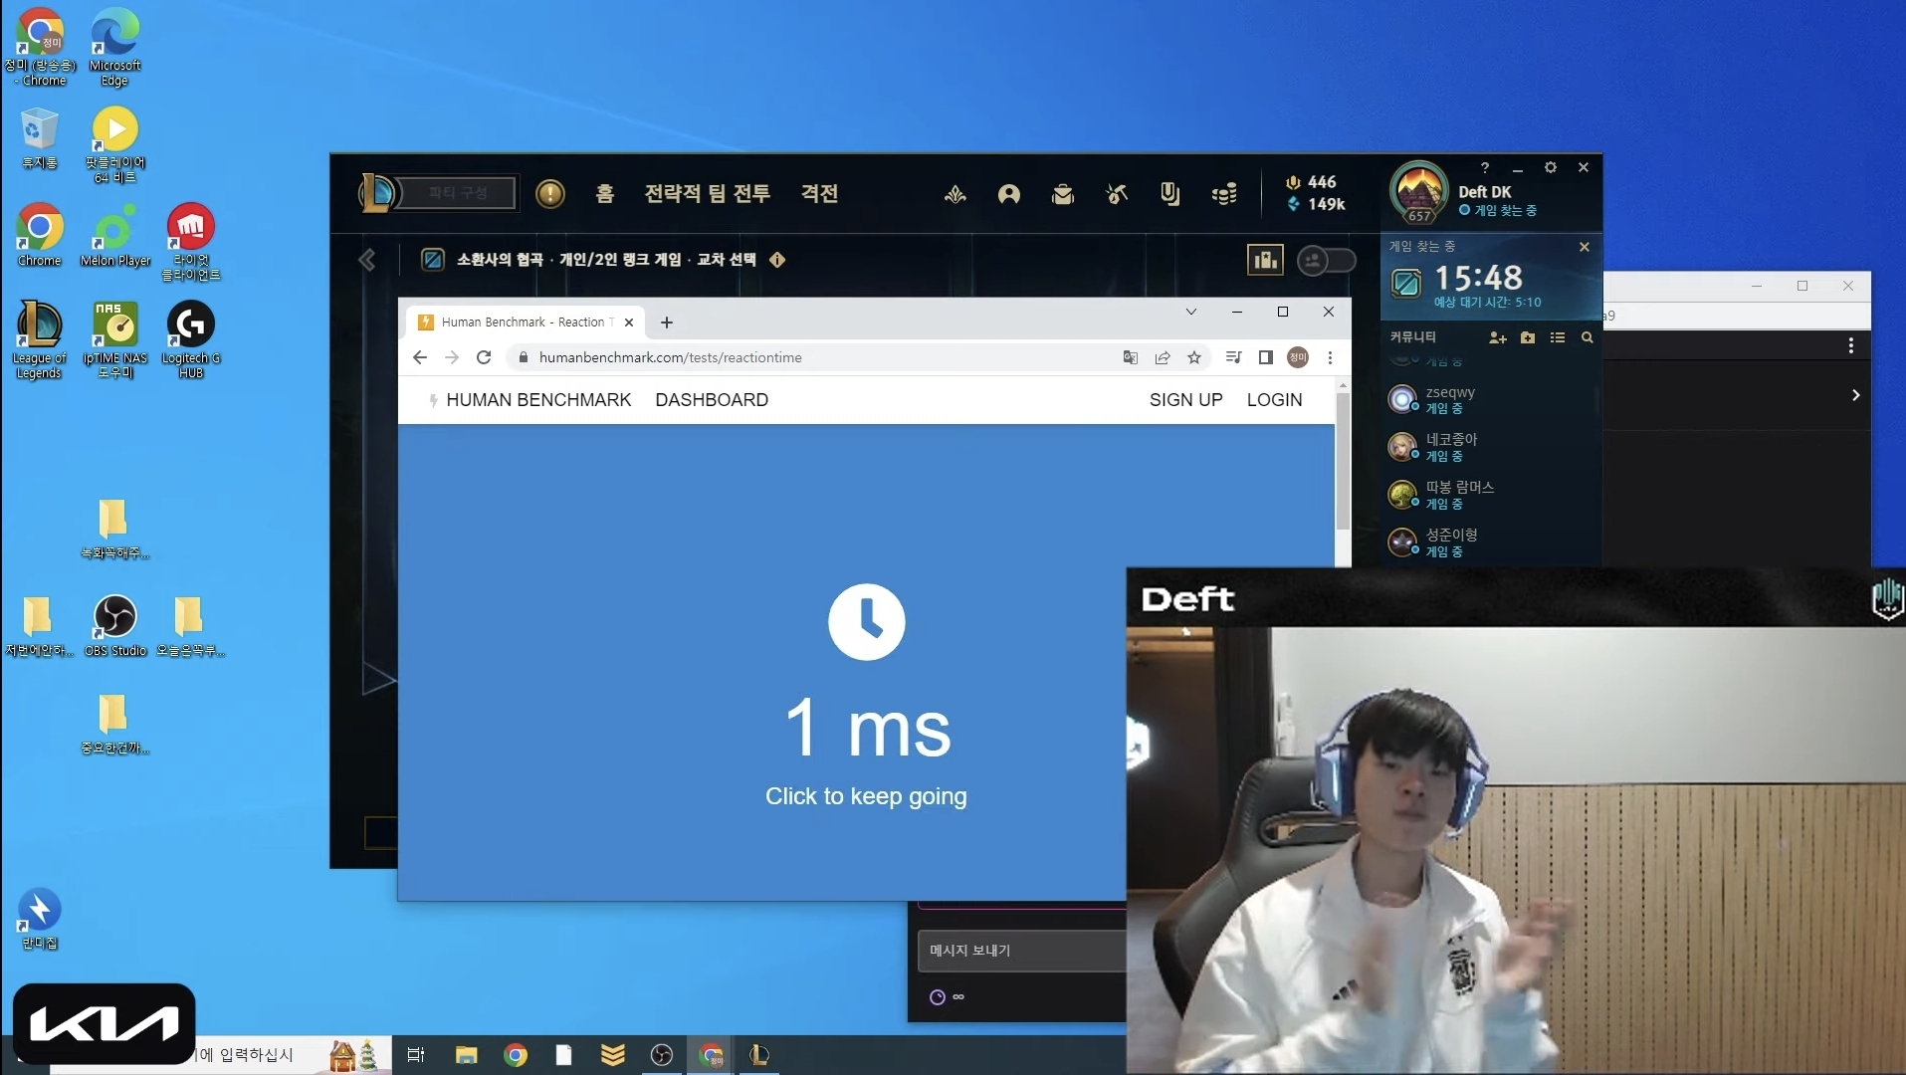The image size is (1906, 1075).
Task: Click the back chevron in League lobby
Action: [x=367, y=260]
